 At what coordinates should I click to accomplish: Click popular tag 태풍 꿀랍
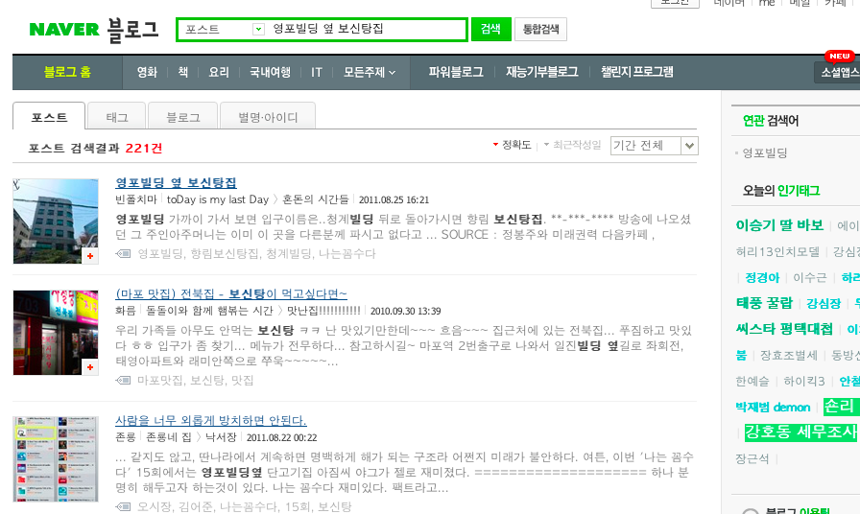click(764, 304)
